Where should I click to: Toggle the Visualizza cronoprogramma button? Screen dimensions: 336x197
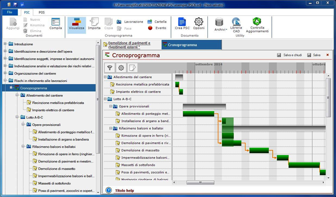pos(76,25)
